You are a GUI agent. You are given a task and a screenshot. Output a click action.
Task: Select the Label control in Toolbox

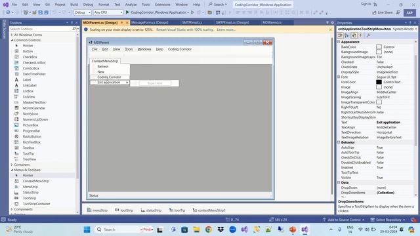pyautogui.click(x=27, y=80)
